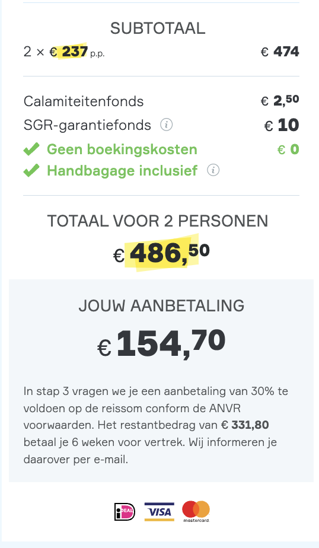Open the Handbagage inclusief info icon
The height and width of the screenshot is (548, 319).
[x=213, y=170]
